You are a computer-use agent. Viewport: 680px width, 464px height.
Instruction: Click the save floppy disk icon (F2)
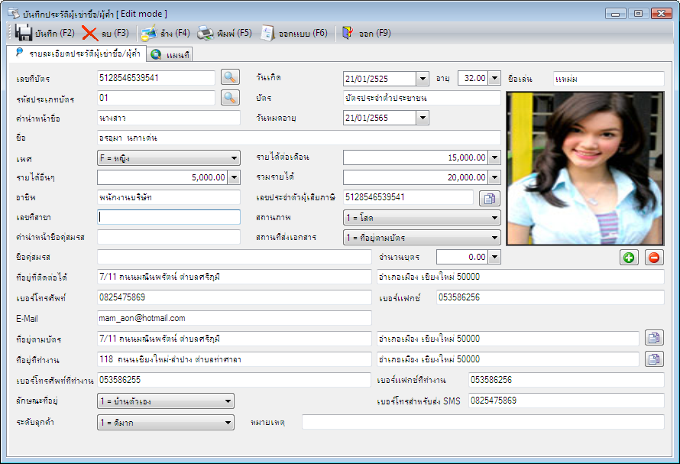pyautogui.click(x=24, y=33)
